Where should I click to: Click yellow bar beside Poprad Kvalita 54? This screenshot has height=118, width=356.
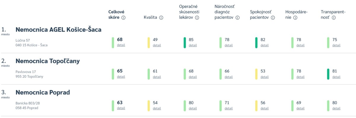(x=149, y=106)
